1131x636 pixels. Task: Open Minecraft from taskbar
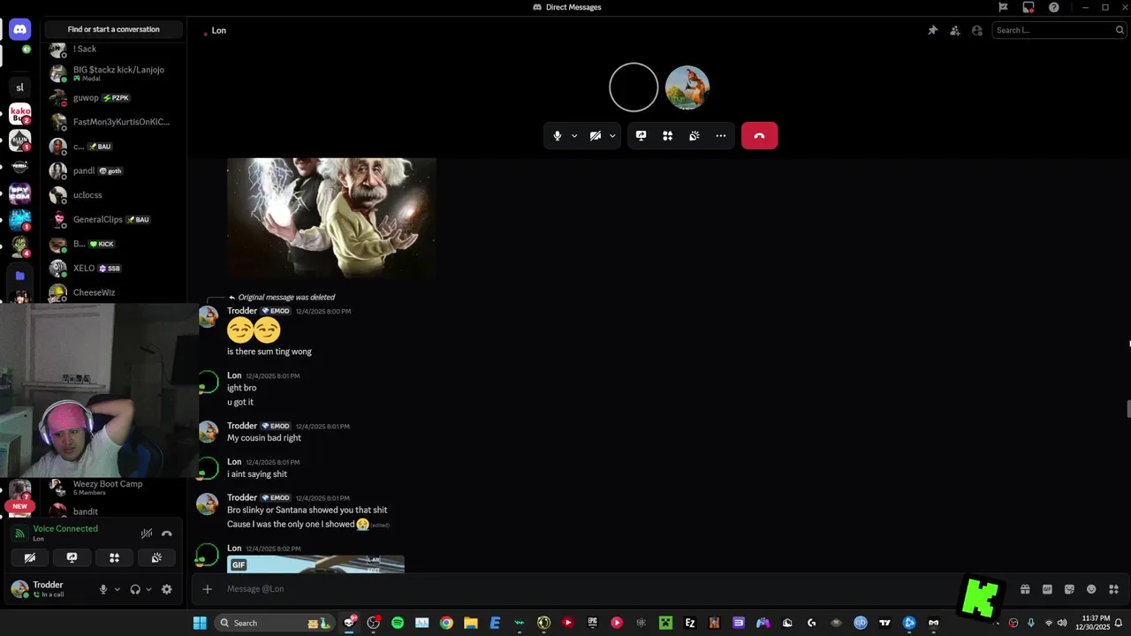pos(665,623)
